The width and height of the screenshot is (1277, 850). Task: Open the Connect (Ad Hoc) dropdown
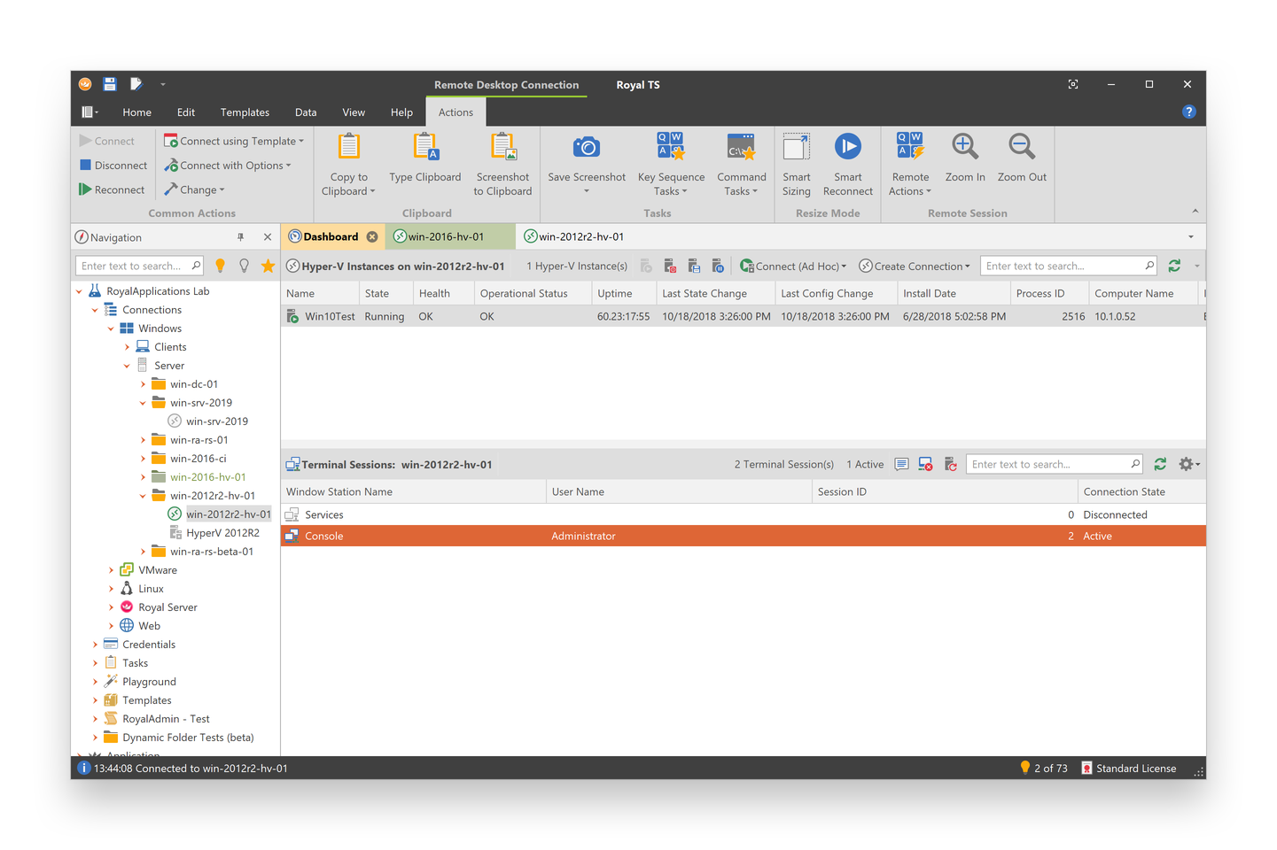(x=792, y=266)
